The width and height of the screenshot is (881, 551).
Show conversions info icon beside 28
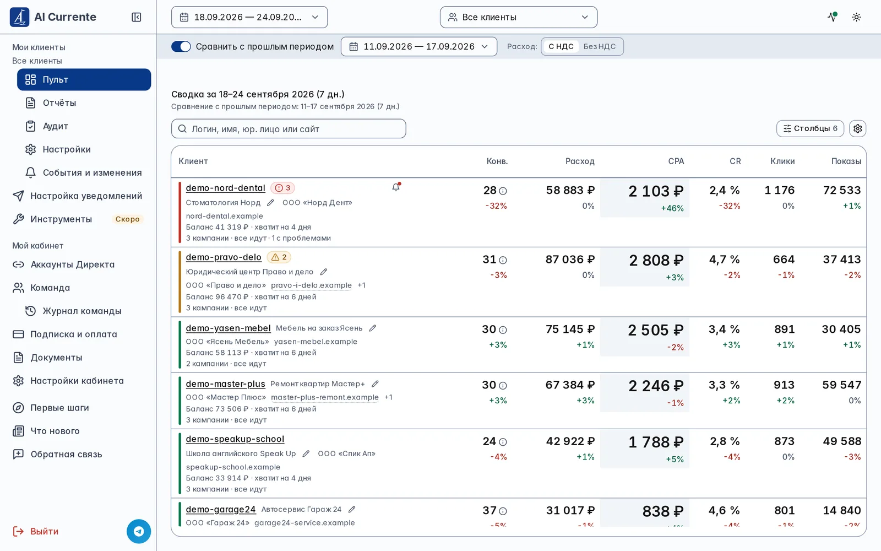click(x=503, y=191)
